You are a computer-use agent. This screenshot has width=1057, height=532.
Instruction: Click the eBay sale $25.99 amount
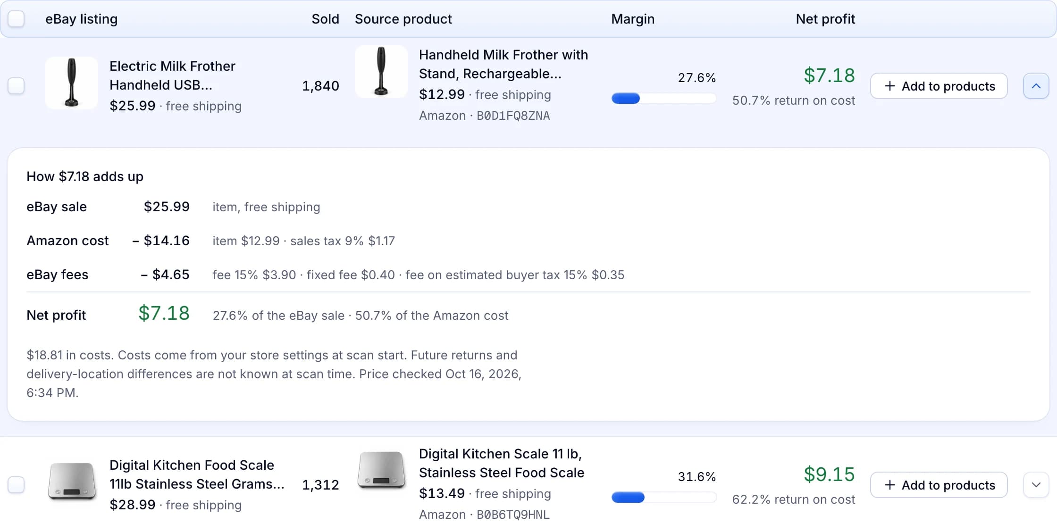167,207
